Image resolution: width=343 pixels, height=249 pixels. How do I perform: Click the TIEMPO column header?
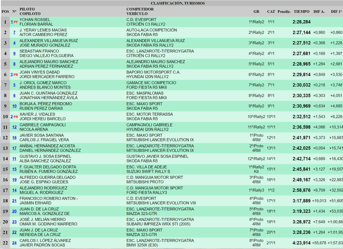[x=301, y=11]
